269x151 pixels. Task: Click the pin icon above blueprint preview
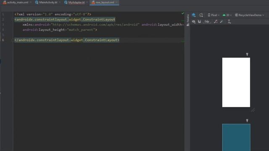pos(247,120)
